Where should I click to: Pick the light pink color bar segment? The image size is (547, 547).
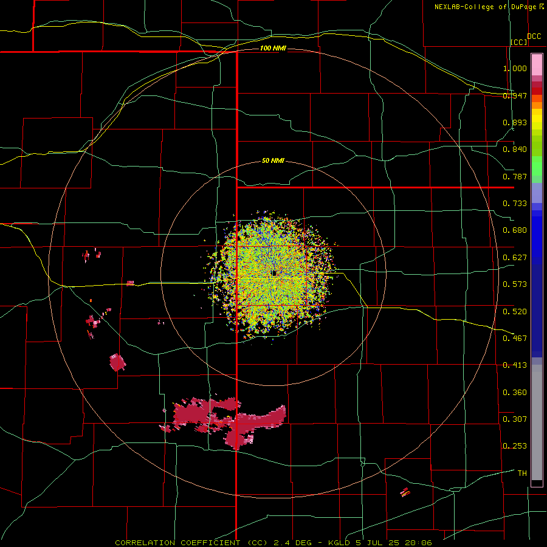tap(537, 65)
